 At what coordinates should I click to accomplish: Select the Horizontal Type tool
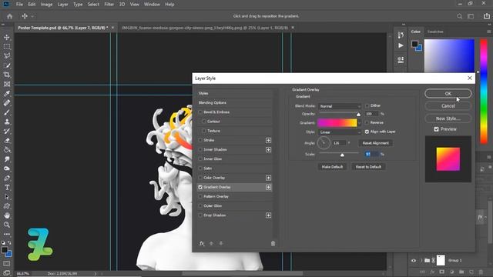click(7, 188)
